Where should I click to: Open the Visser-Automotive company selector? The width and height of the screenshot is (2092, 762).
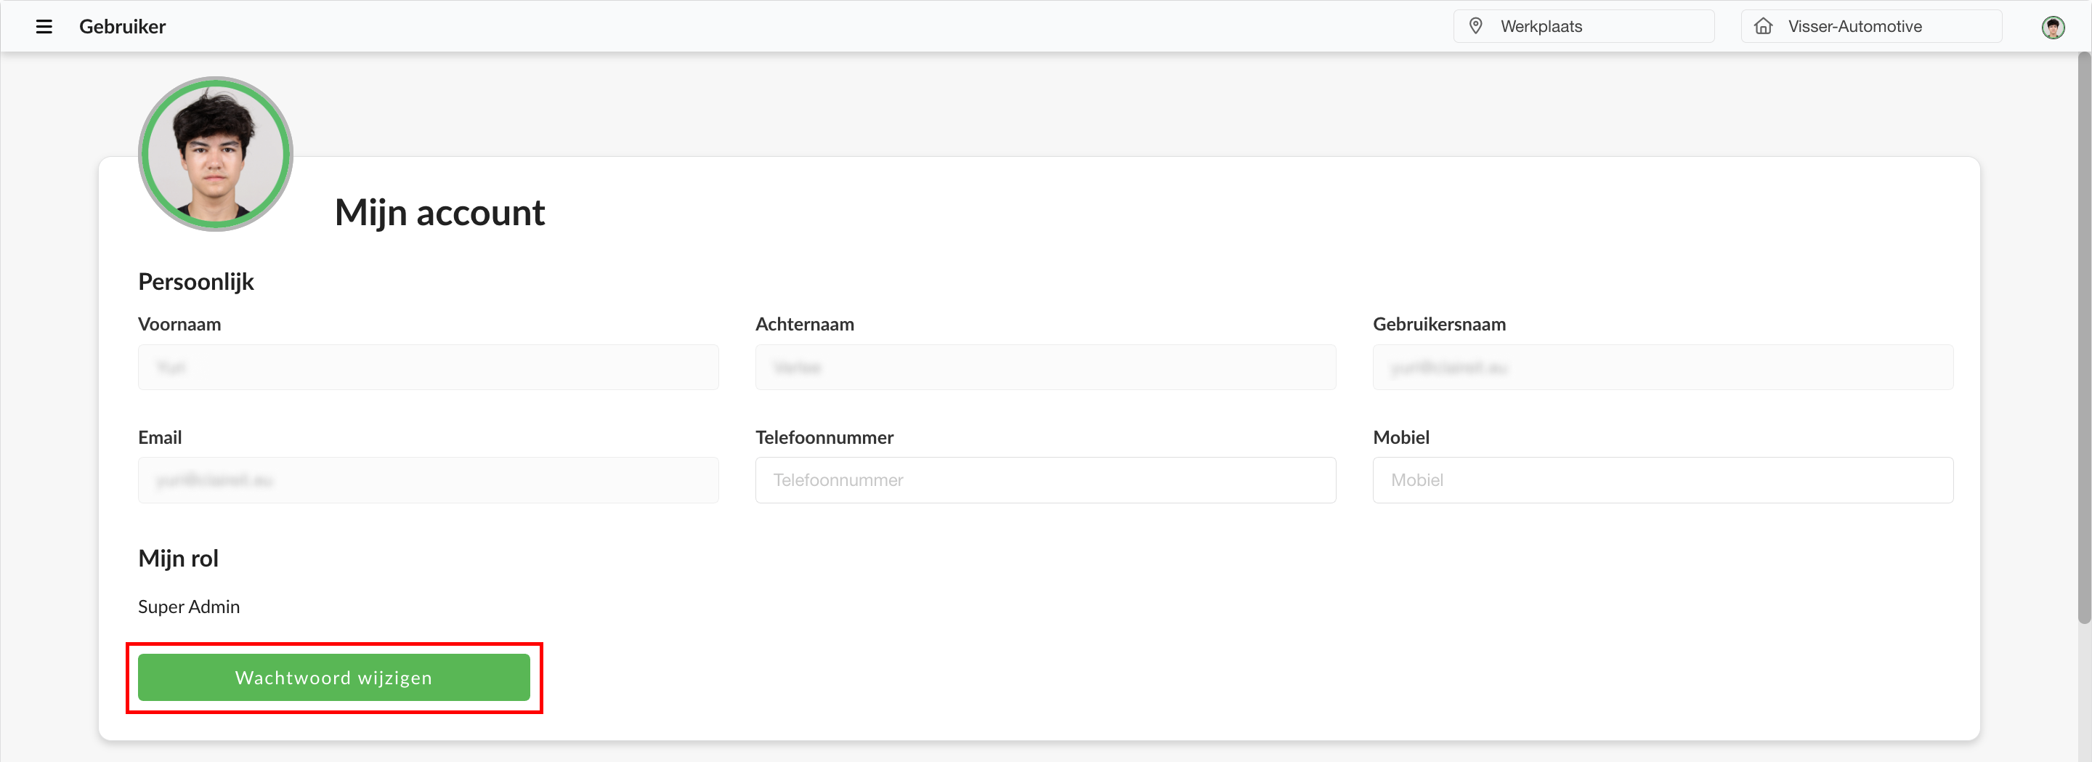point(1871,26)
